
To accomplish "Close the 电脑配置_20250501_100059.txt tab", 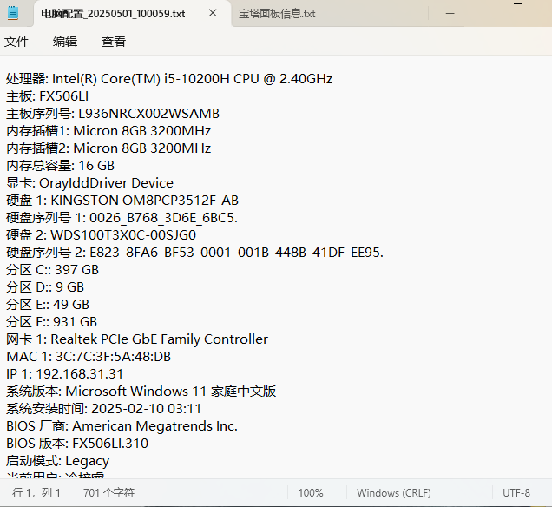I will pos(213,13).
